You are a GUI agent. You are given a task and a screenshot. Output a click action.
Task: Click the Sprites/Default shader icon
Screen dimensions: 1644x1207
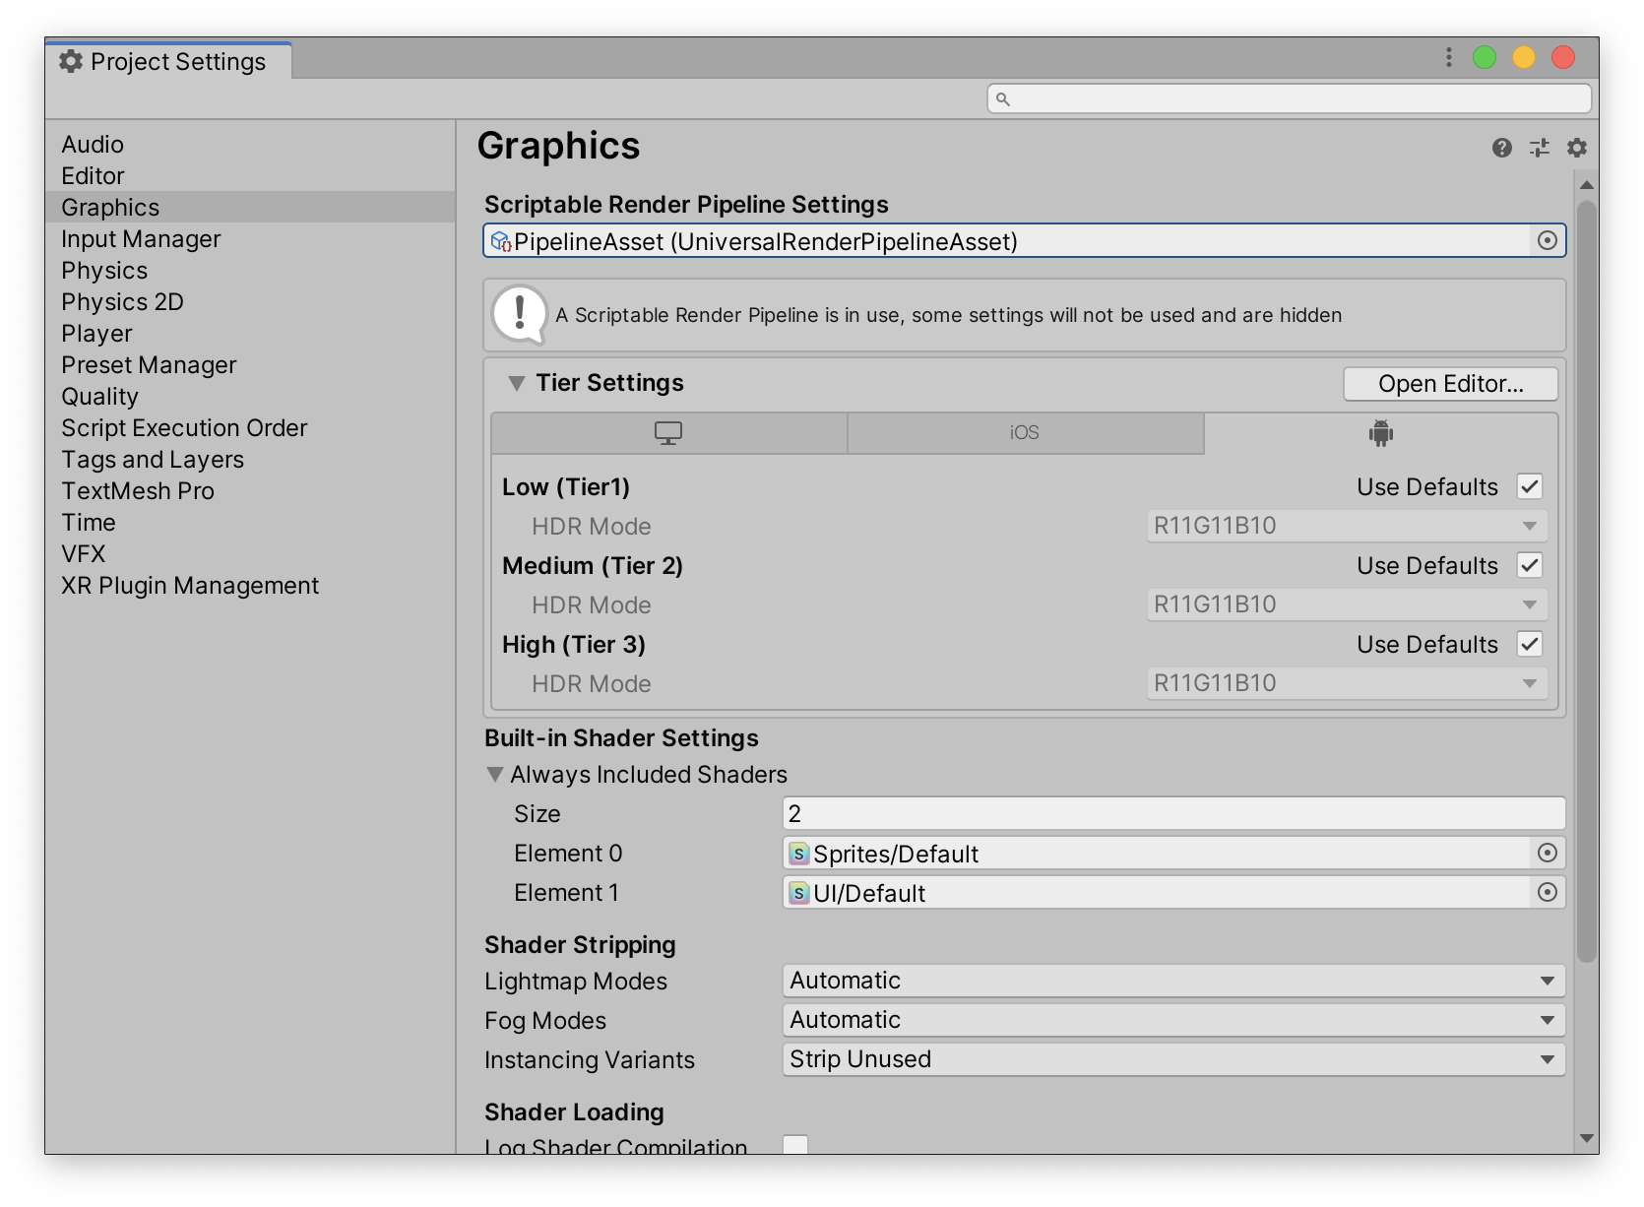[799, 854]
